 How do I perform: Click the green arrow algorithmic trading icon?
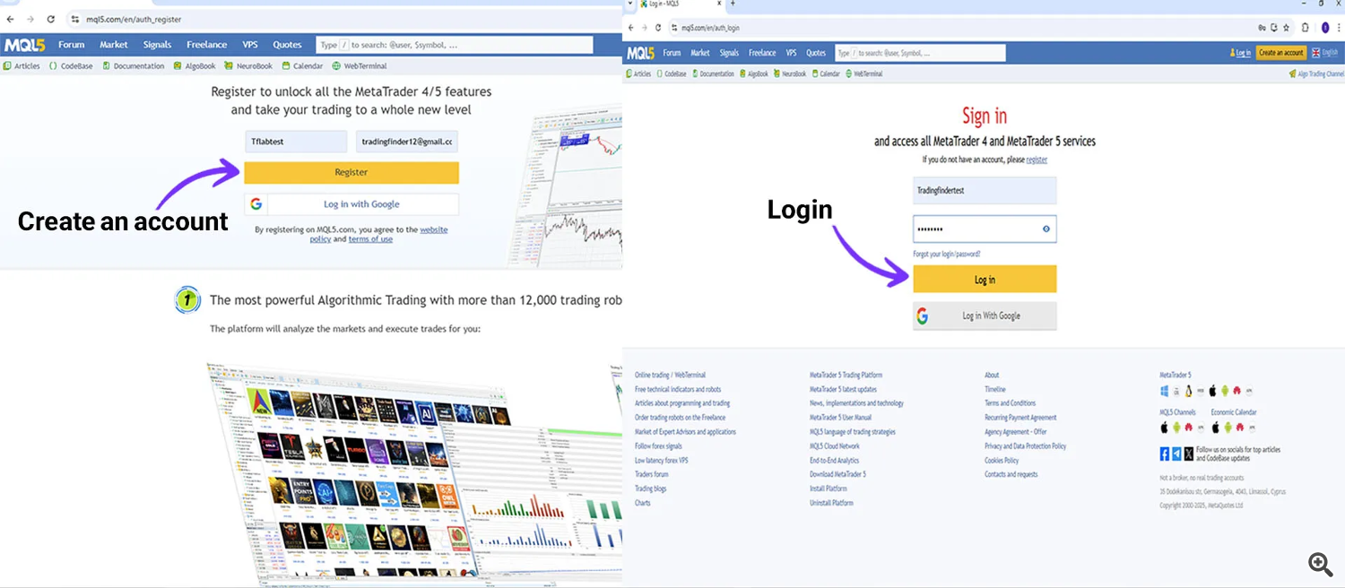(x=187, y=300)
